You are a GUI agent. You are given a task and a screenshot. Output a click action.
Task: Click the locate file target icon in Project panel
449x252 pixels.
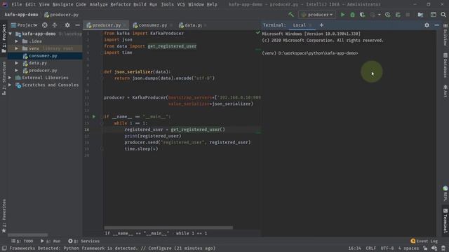45,25
